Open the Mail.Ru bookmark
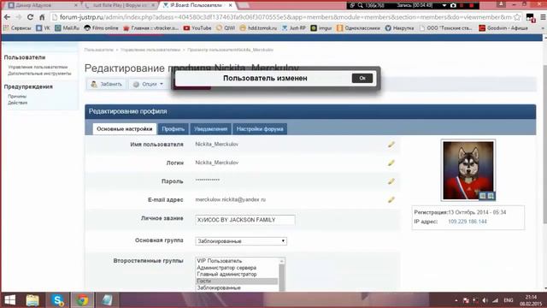This screenshot has width=547, height=308. pos(67,28)
